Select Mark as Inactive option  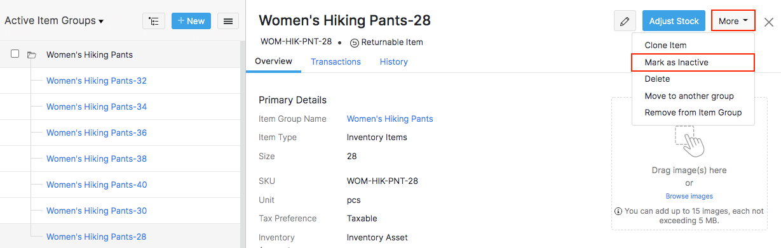pyautogui.click(x=693, y=62)
